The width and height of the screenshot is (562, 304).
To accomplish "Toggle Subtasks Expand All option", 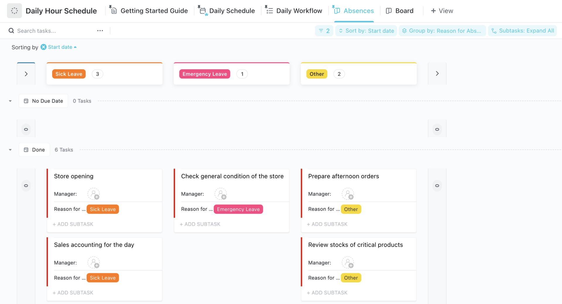I will [522, 31].
